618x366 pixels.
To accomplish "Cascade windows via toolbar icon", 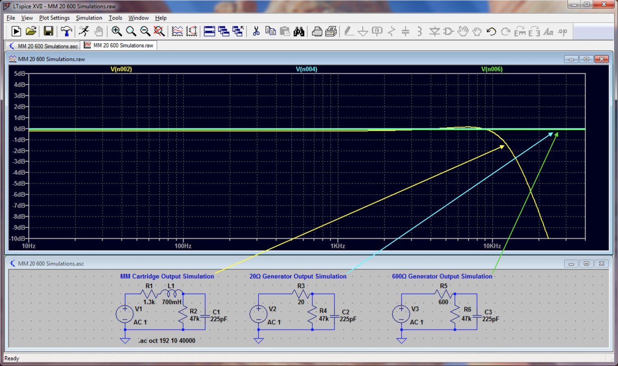I will (224, 31).
